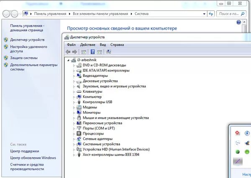The width and height of the screenshot is (251, 178).
Task: Open Дополнительные параметры системы link
Action: pos(34,67)
